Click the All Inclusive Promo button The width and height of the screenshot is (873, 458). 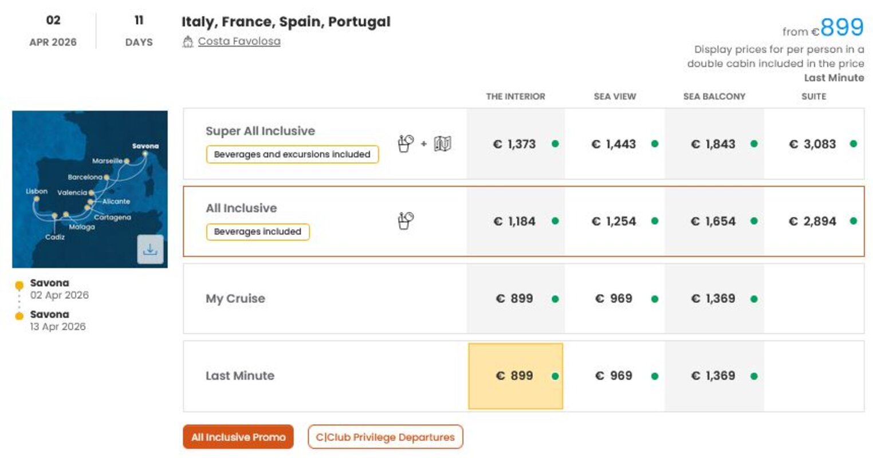(238, 437)
